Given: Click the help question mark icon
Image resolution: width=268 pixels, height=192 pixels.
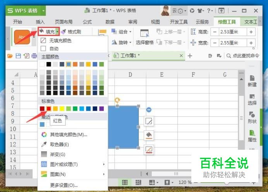Looking at the screenshot, I should (209, 10).
